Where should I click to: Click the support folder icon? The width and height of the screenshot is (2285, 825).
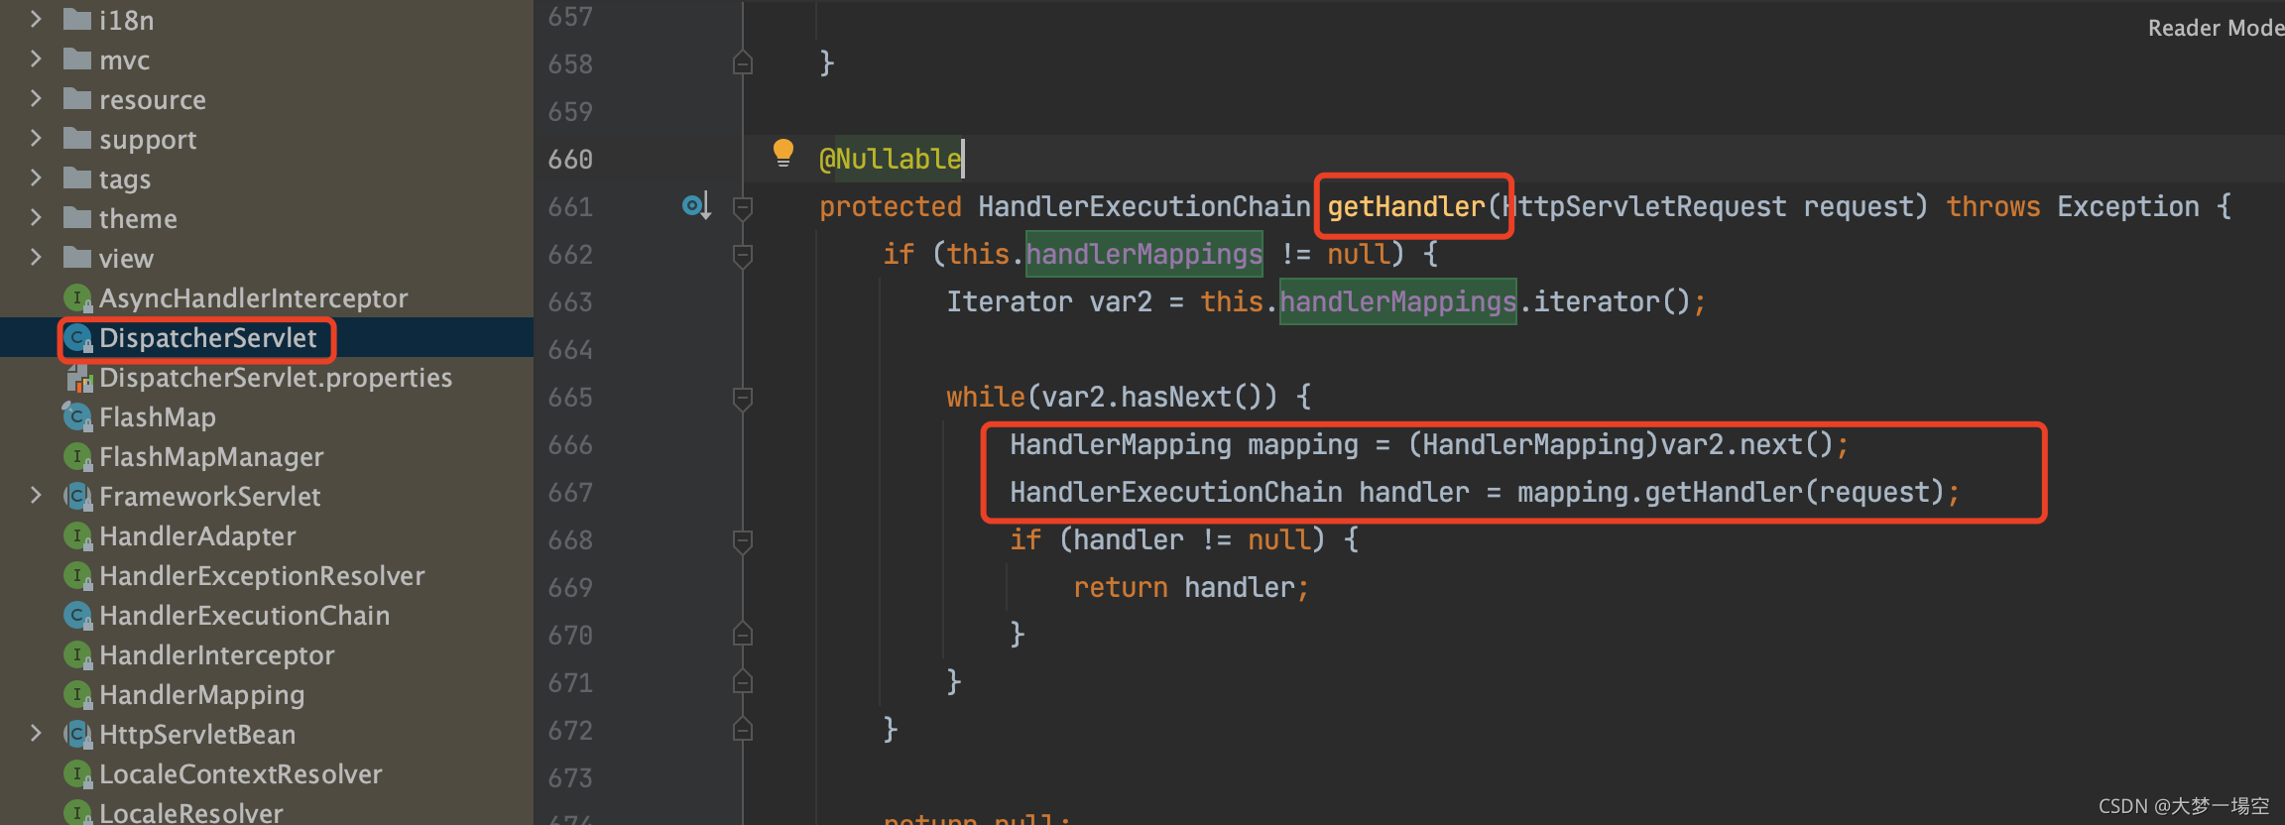(x=77, y=139)
